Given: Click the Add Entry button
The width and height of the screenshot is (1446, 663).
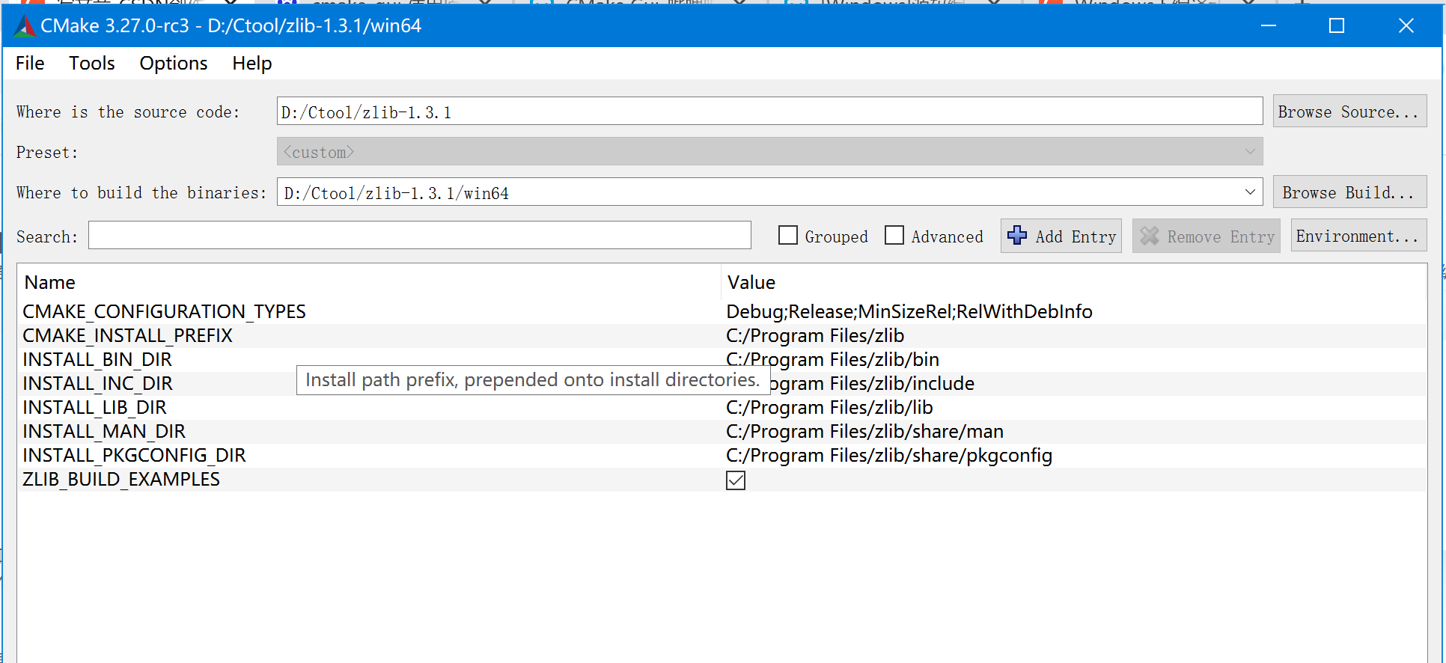Looking at the screenshot, I should [x=1061, y=236].
